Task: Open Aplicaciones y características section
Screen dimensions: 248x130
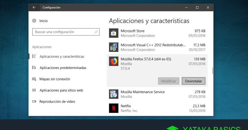Action: tap(62, 56)
